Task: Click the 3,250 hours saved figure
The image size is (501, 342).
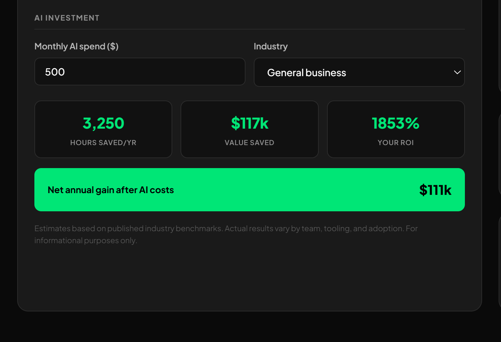Action: click(x=103, y=123)
